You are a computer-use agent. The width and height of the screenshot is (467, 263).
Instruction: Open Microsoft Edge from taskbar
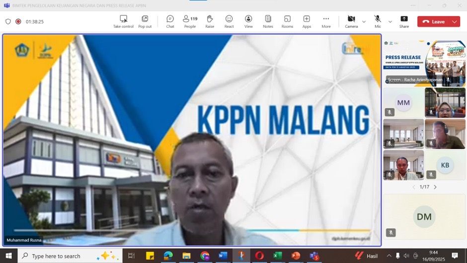[x=168, y=256]
